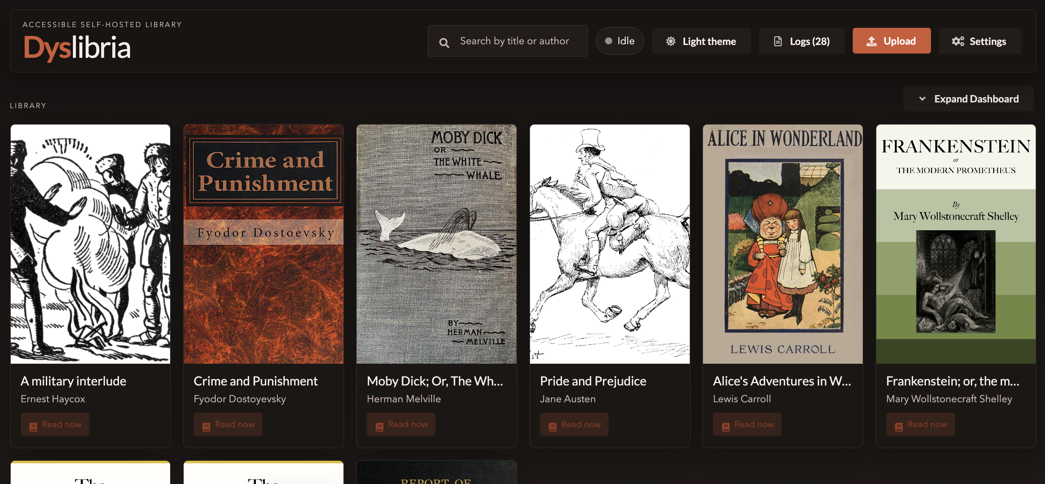The height and width of the screenshot is (484, 1045).
Task: Read Alice's Adventures in Wonderland now
Action: pos(747,424)
